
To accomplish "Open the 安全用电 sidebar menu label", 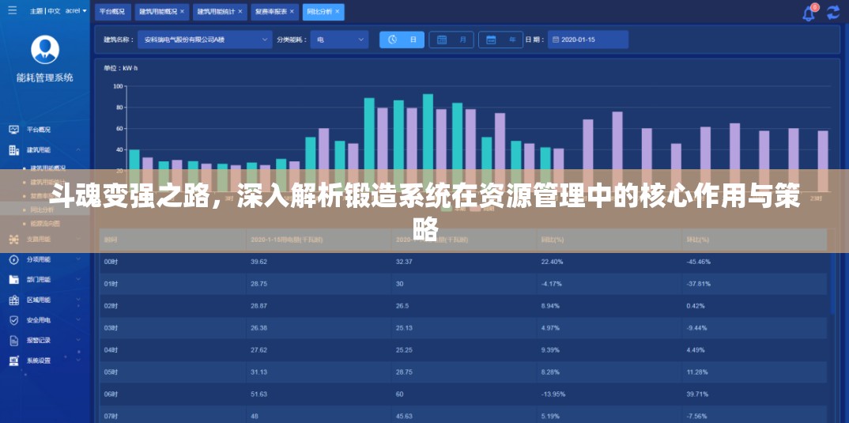I will tap(39, 320).
